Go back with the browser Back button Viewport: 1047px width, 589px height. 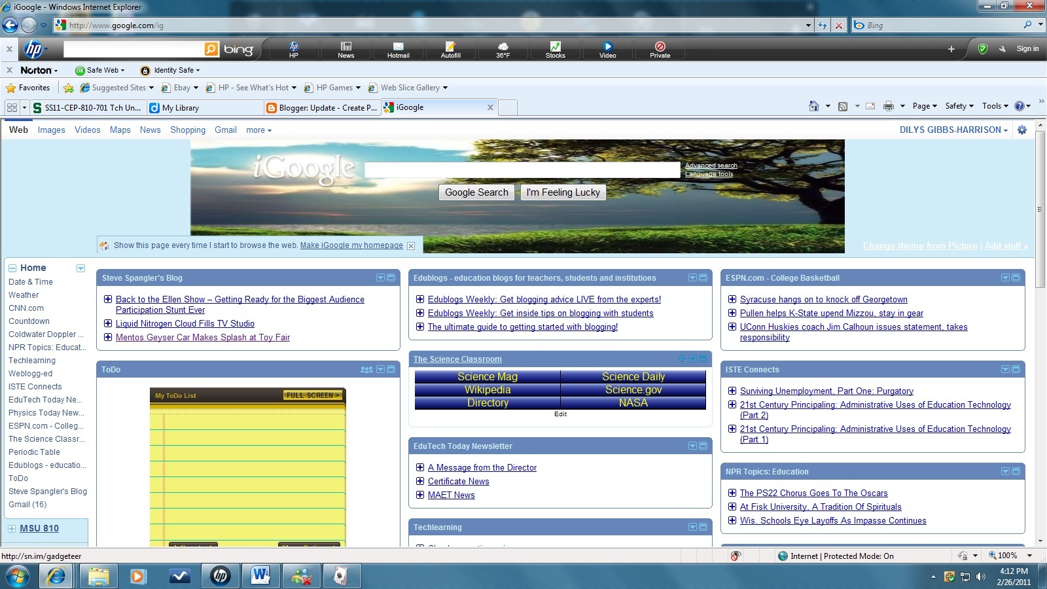(10, 26)
